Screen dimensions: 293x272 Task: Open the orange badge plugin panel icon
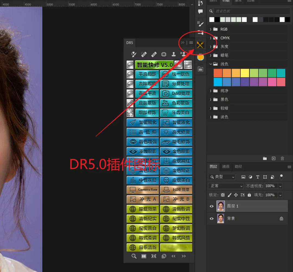point(200,57)
